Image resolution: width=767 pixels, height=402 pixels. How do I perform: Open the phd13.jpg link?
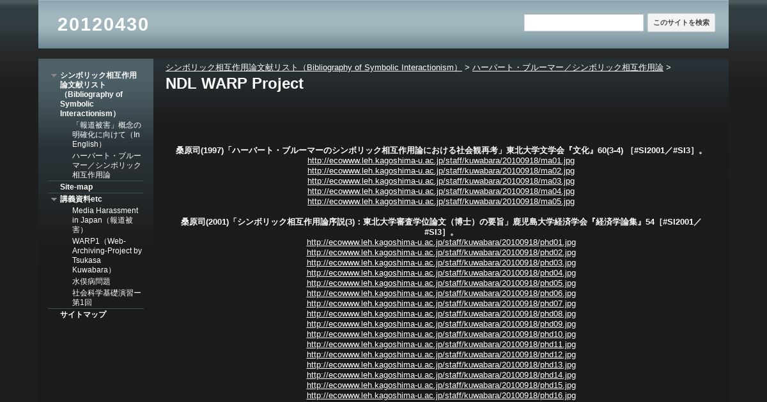[441, 365]
